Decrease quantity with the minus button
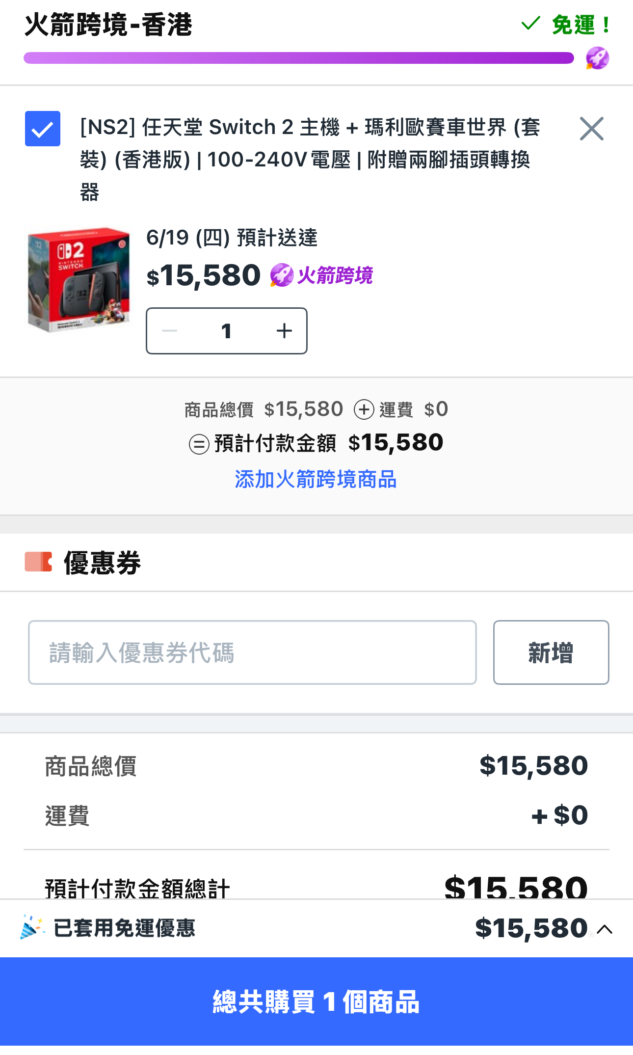The height and width of the screenshot is (1055, 633). coord(170,331)
